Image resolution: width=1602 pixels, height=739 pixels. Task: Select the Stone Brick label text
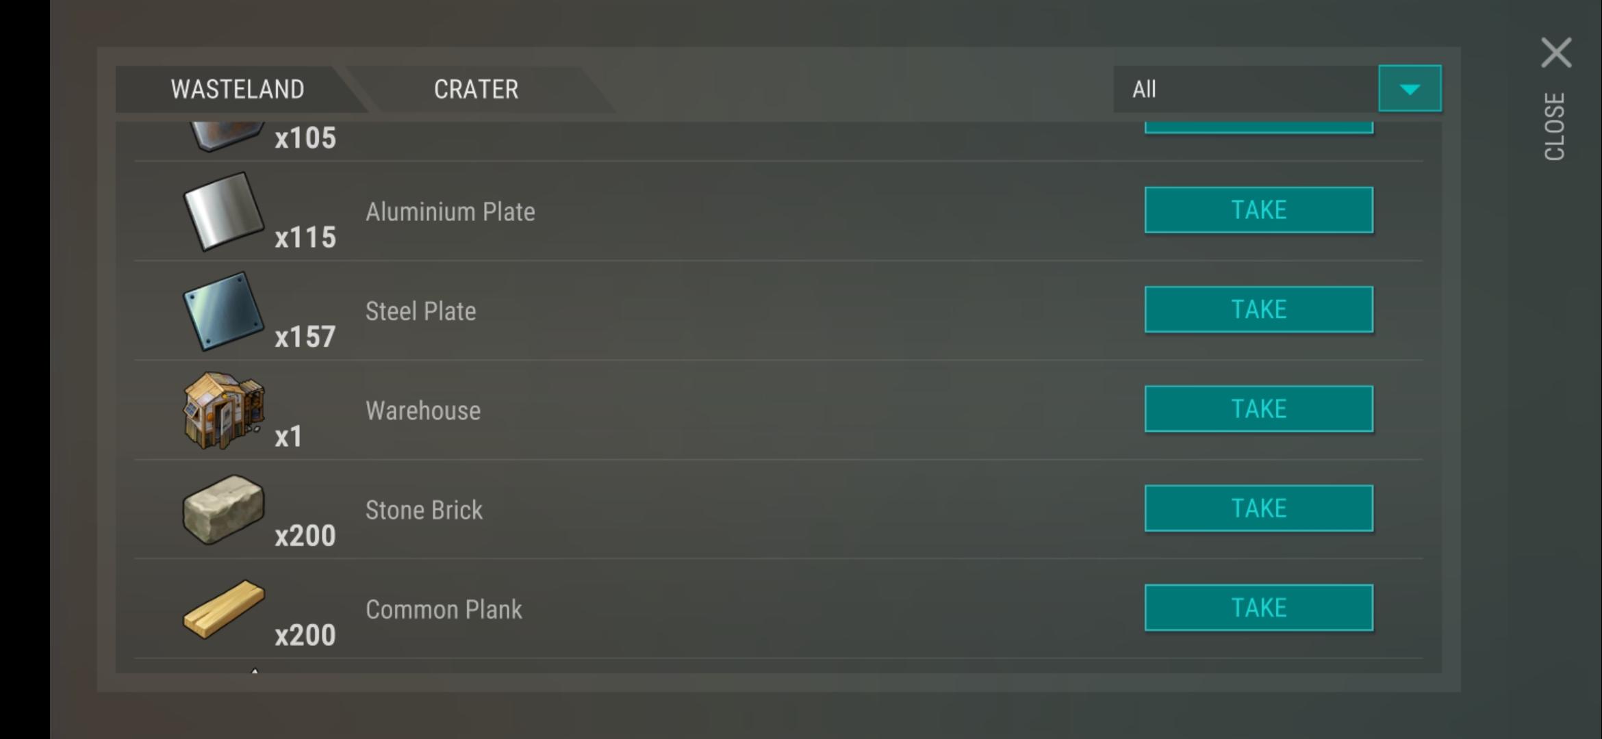[424, 510]
